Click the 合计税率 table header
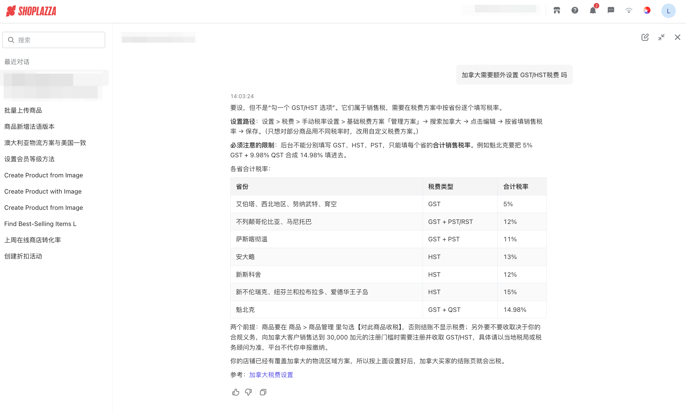The image size is (686, 413). 522,187
